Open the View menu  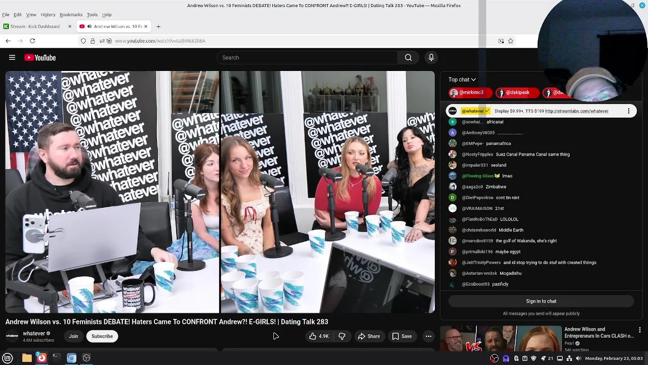31,15
